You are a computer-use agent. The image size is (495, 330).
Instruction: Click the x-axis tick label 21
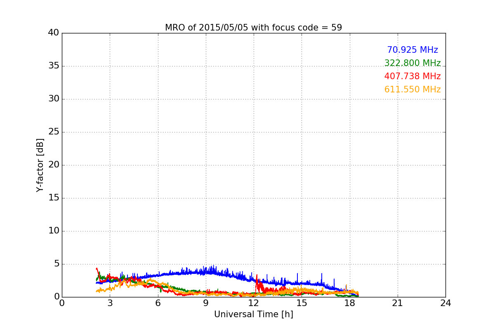point(398,303)
